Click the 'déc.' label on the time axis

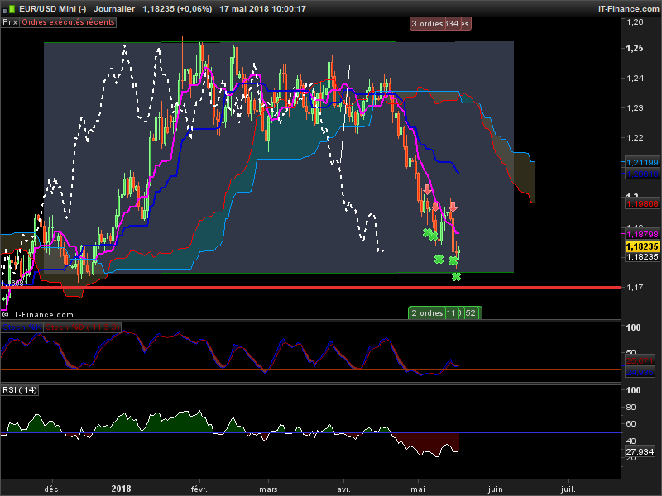pos(53,489)
